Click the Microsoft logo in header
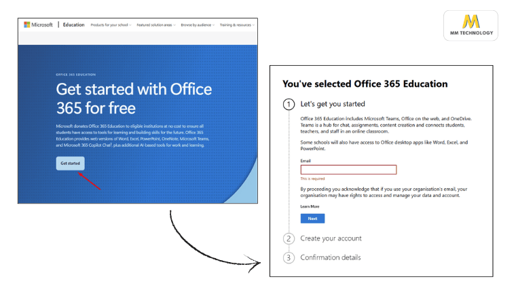This screenshot has width=516, height=292. (x=38, y=24)
